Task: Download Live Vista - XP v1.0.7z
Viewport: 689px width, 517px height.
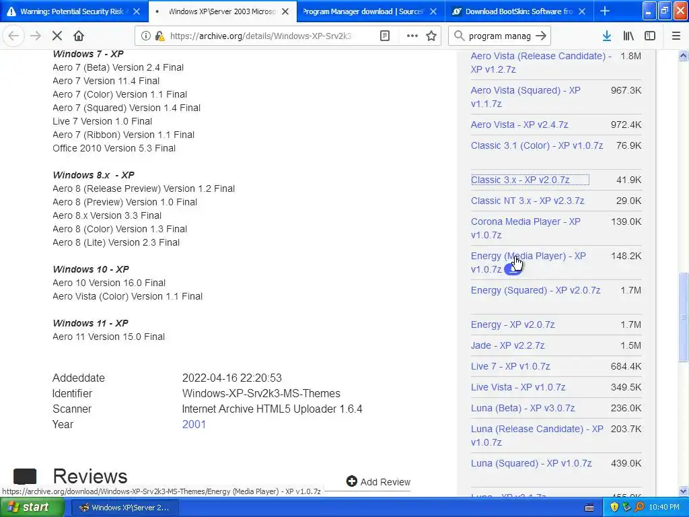Action: pyautogui.click(x=518, y=387)
